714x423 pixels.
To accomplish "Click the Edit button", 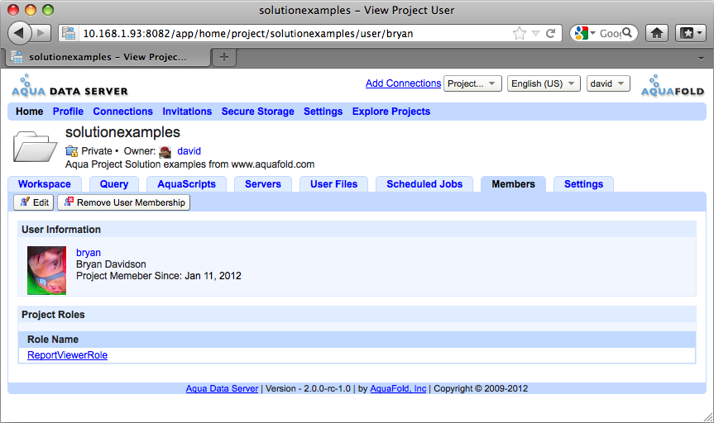I will (34, 202).
